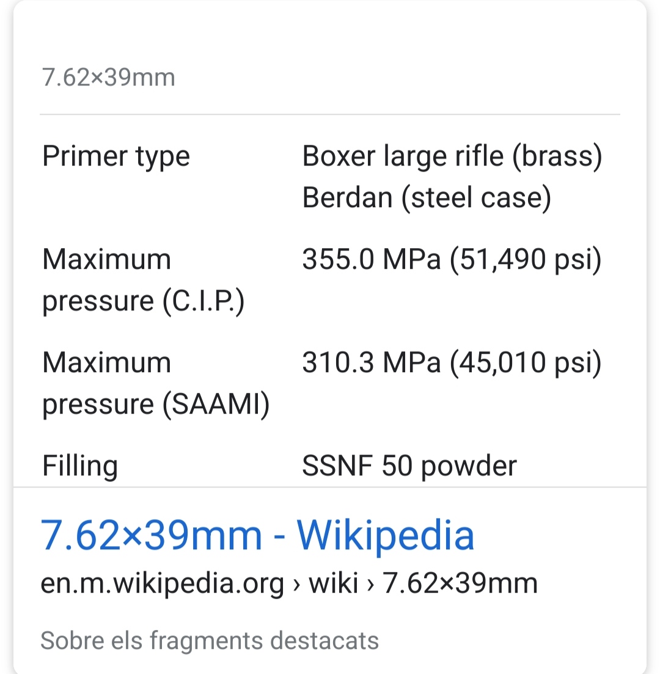660x674 pixels.
Task: Click the Sobre els fragments destacats link
Action: pos(209,641)
